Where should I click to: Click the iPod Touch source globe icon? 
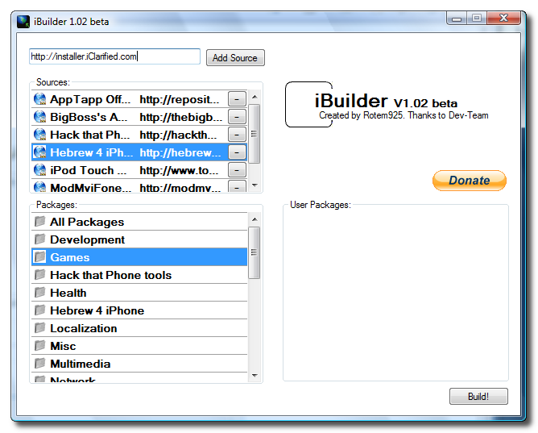coord(39,170)
